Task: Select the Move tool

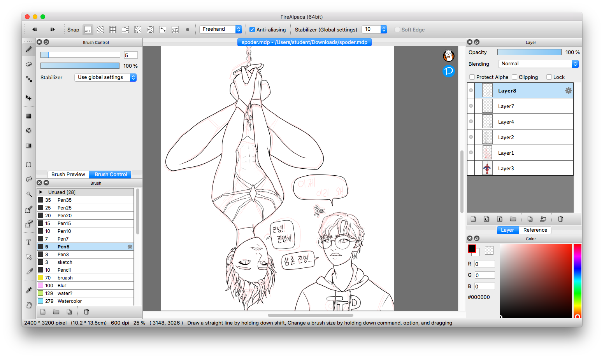Action: coord(28,98)
